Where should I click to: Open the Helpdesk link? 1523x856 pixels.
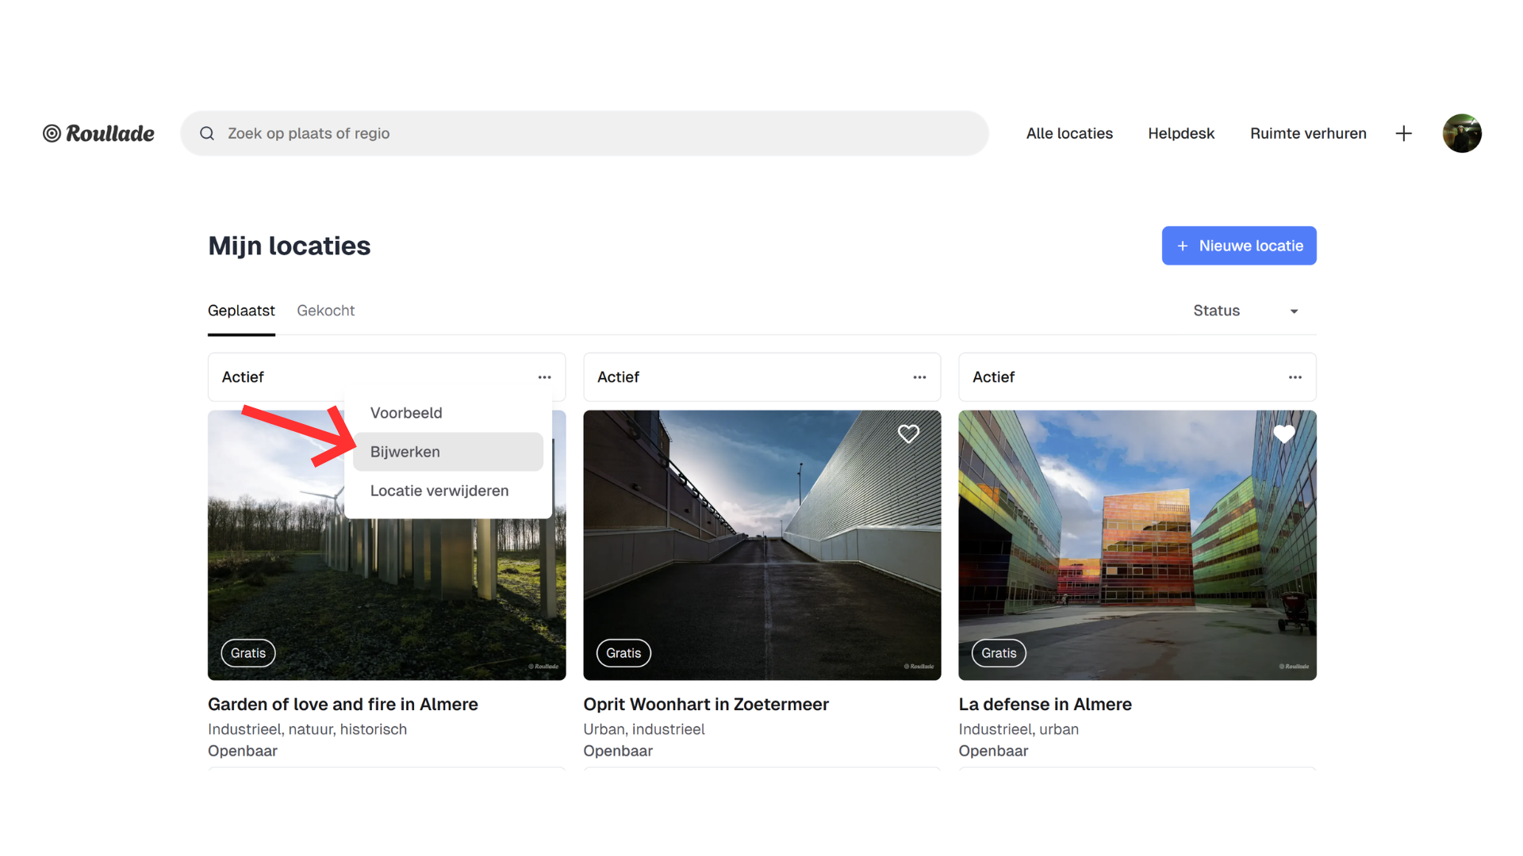pyautogui.click(x=1180, y=133)
